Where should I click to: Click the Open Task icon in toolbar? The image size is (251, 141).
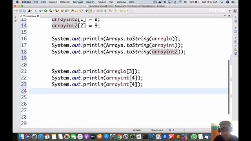click(76, 11)
